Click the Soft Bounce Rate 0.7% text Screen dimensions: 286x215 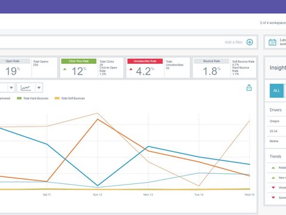click(x=243, y=63)
